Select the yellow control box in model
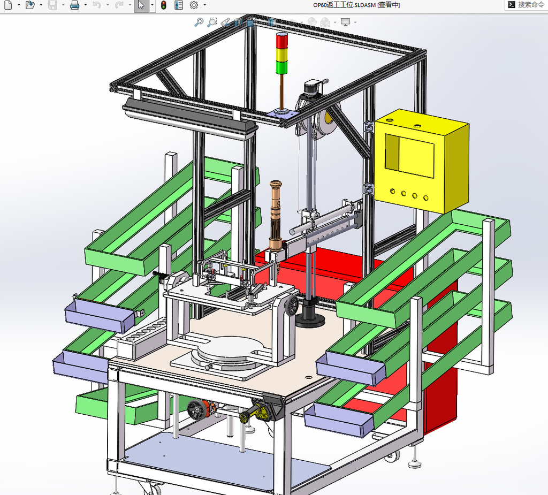548x495 pixels. pos(422,161)
